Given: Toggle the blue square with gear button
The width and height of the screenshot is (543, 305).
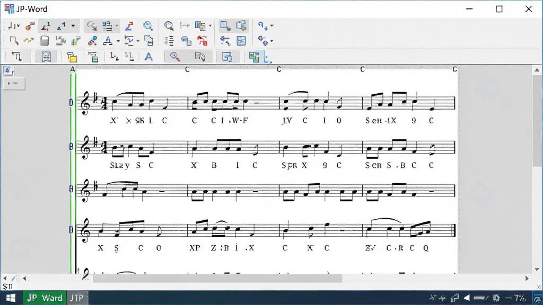Looking at the screenshot, I should click(x=225, y=25).
